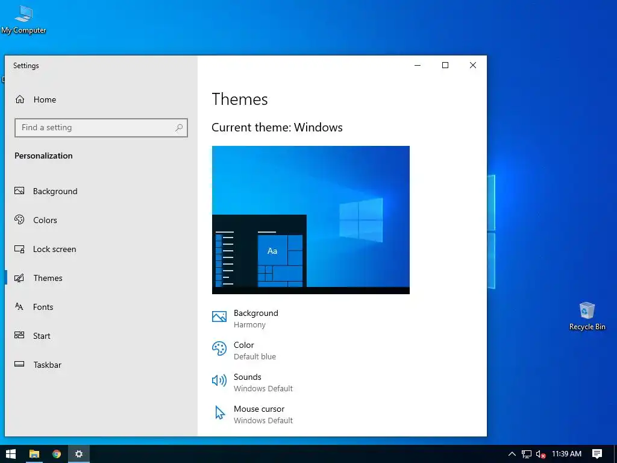
Task: Click the Sounds speaker icon
Action: click(x=219, y=381)
